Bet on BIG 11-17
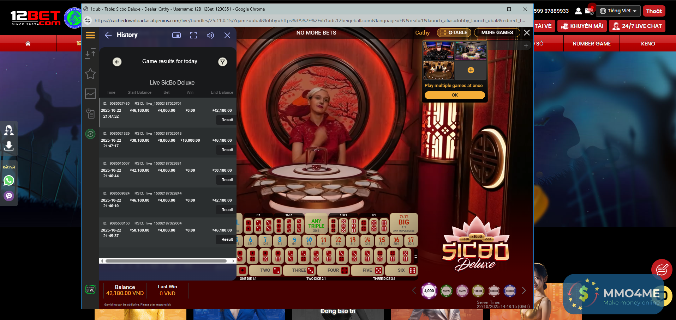Screen dimensions: 676x320 tap(404, 223)
